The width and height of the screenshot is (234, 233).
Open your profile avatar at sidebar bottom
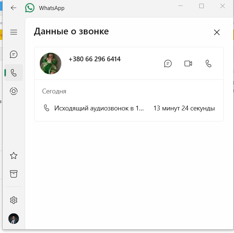[x=14, y=219]
